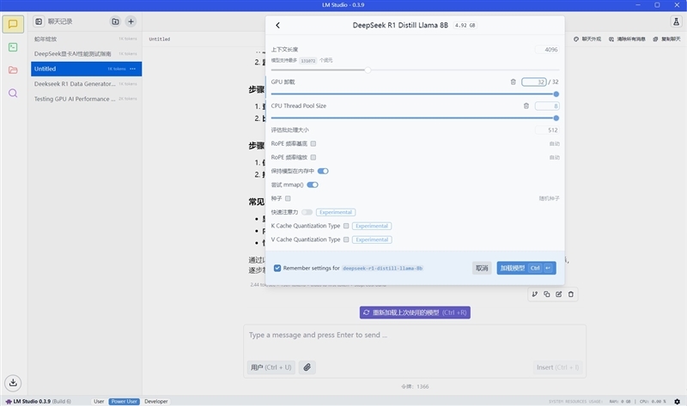
Task: Click the 用户 (Ctrl + U) role button
Action: coord(271,367)
